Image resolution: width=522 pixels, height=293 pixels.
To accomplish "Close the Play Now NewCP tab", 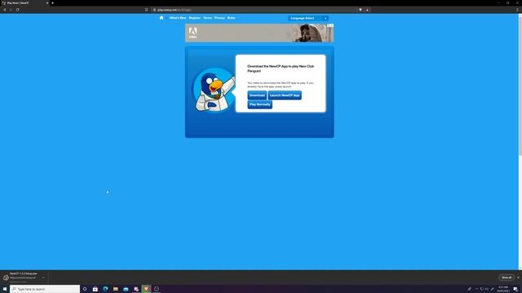I will [47, 3].
